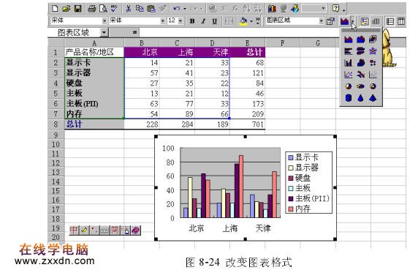The image size is (410, 270).
Task: Open the first 宋体 font dropdown
Action: [x=105, y=20]
